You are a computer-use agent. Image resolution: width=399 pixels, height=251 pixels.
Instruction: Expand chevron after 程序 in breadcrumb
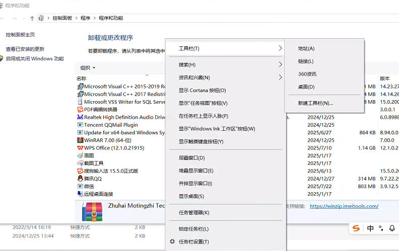[x=94, y=18]
